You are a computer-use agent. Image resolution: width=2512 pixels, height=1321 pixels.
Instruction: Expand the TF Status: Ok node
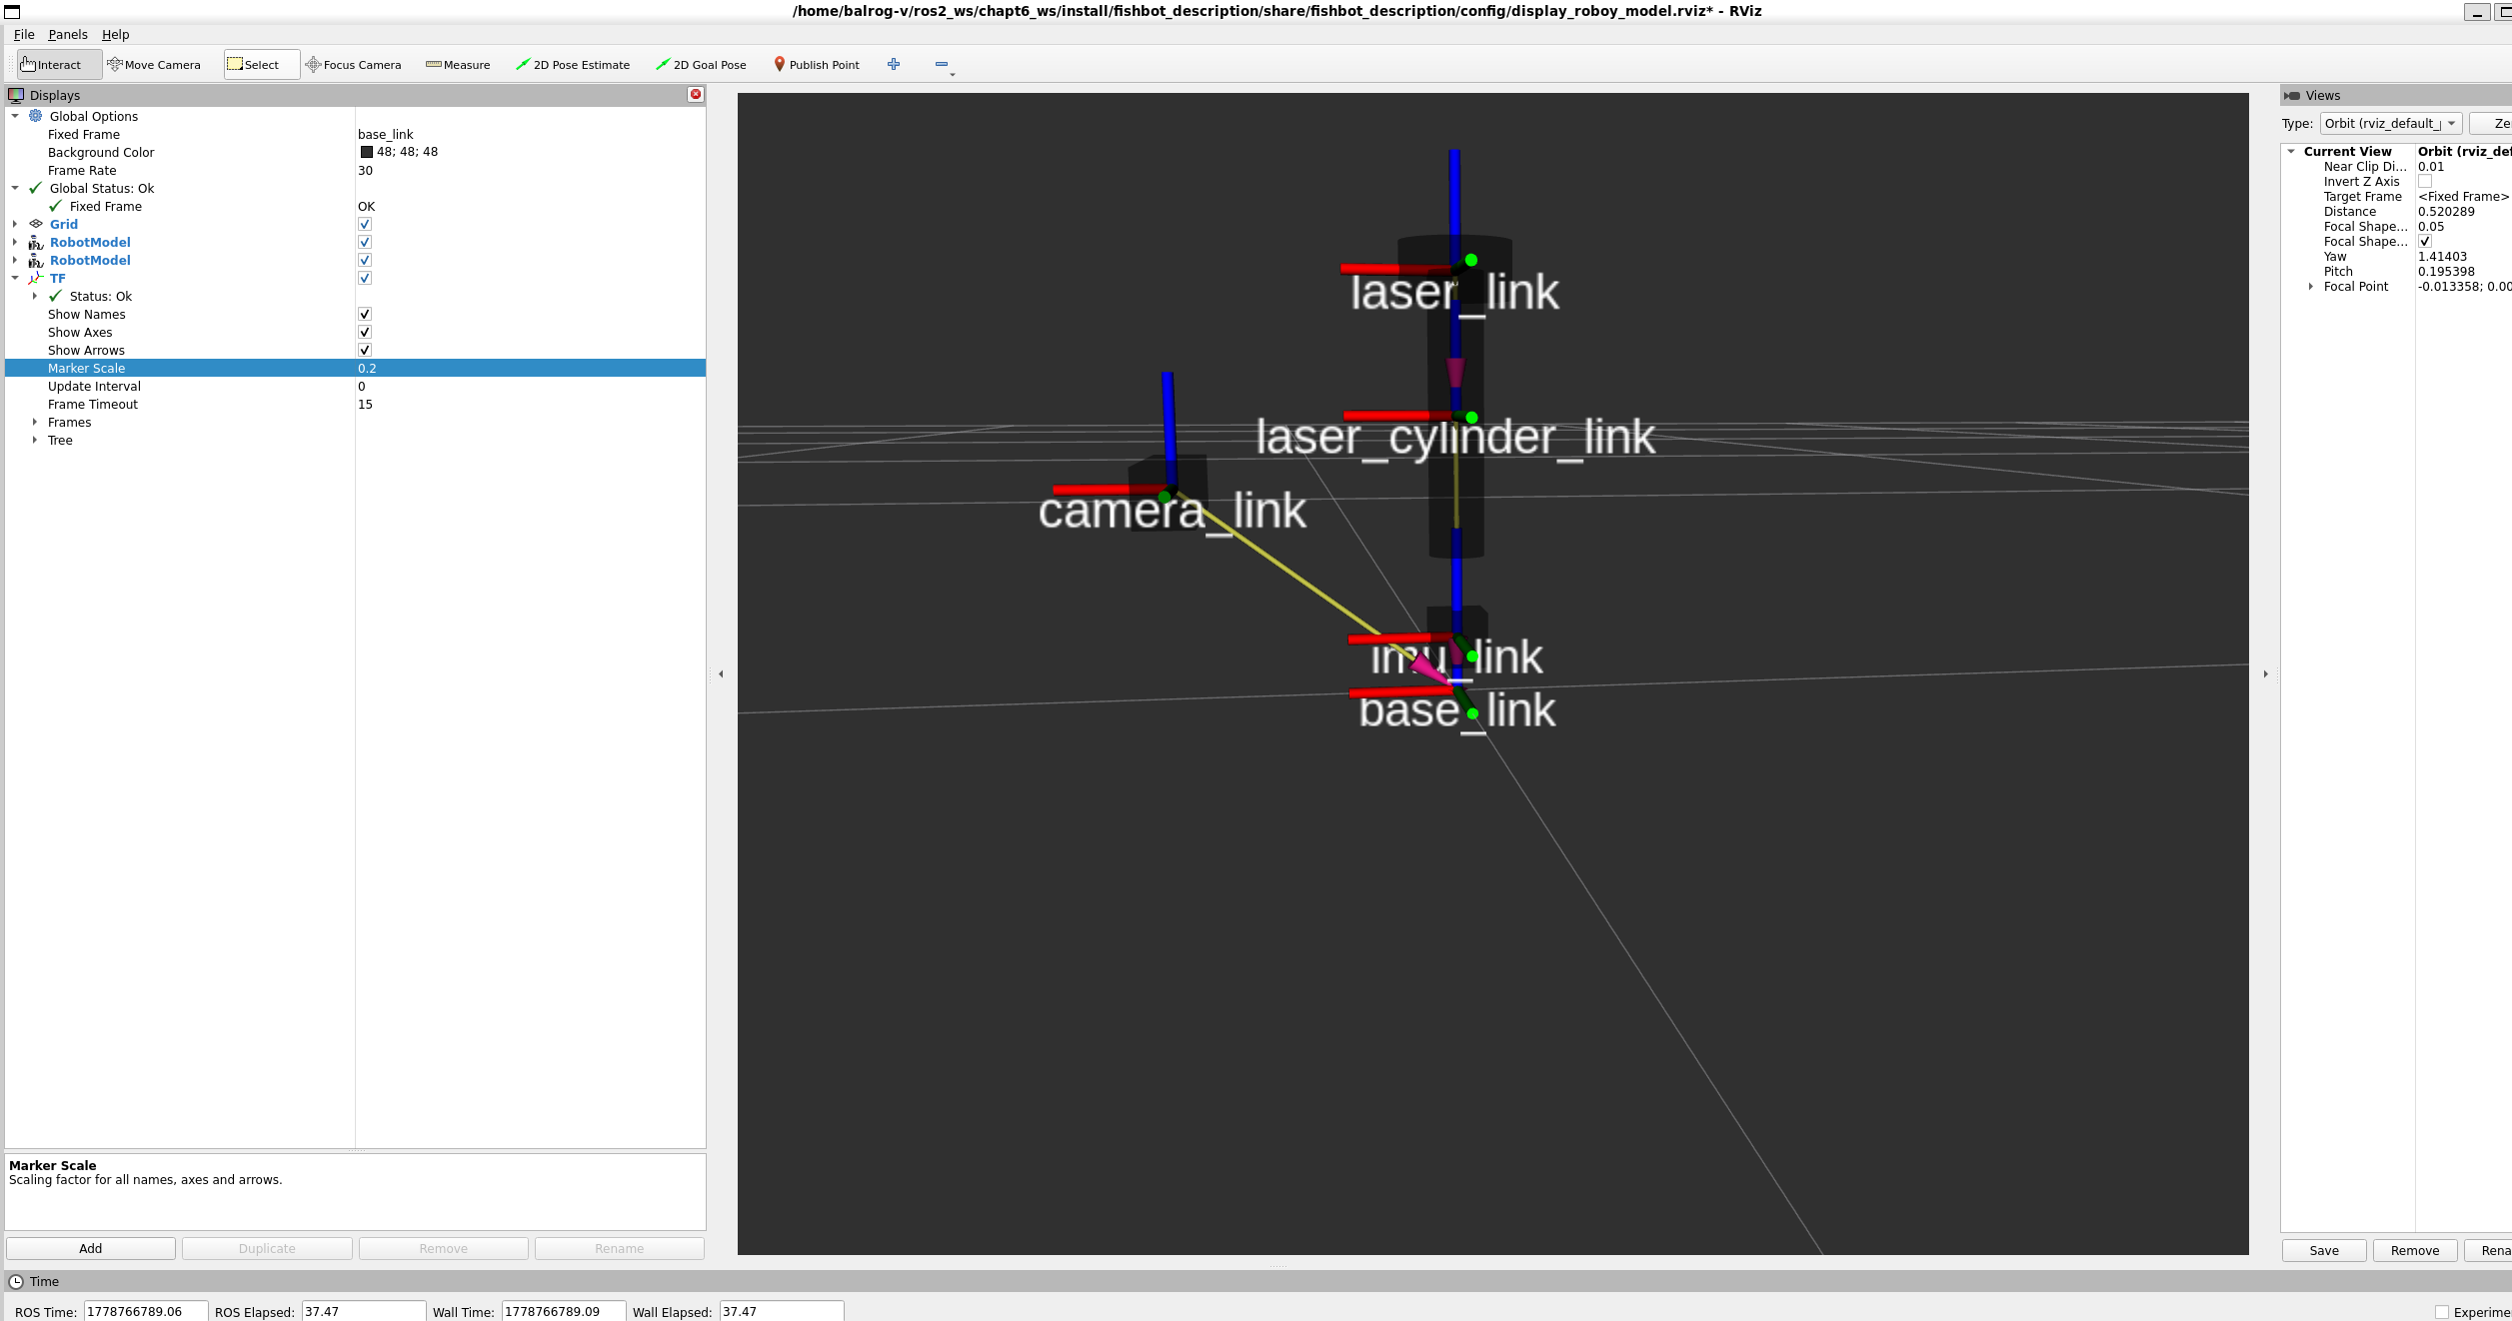(x=35, y=296)
